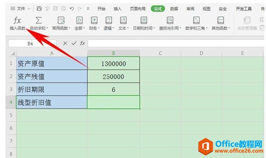
Task: Switch to the 审阅 Review tab
Action: coord(190,9)
